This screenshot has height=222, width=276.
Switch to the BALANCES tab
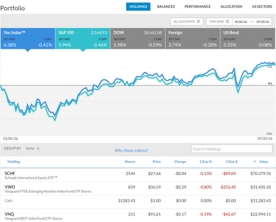(x=166, y=6)
